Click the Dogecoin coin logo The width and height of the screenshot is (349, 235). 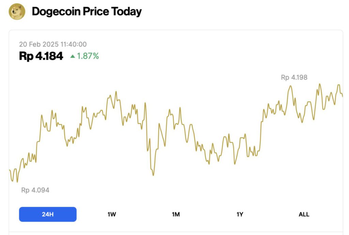click(x=17, y=11)
